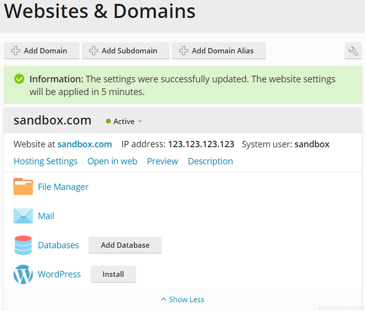Open the wrench settings icon button

point(353,51)
